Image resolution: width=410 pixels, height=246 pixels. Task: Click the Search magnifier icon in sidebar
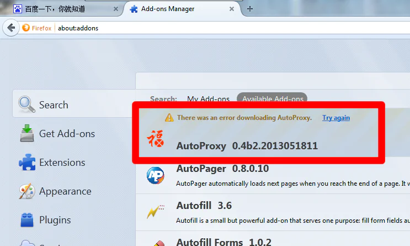point(26,104)
